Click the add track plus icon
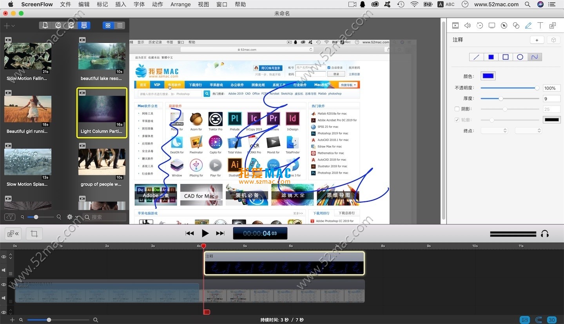Screen dimensions: 564x324 pos(12,320)
